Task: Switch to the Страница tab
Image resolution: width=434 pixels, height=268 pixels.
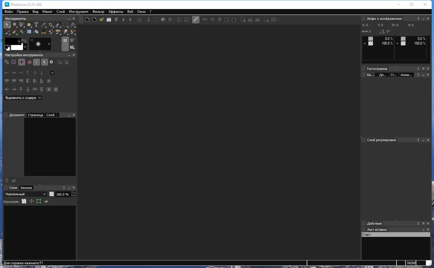Action: coord(35,115)
